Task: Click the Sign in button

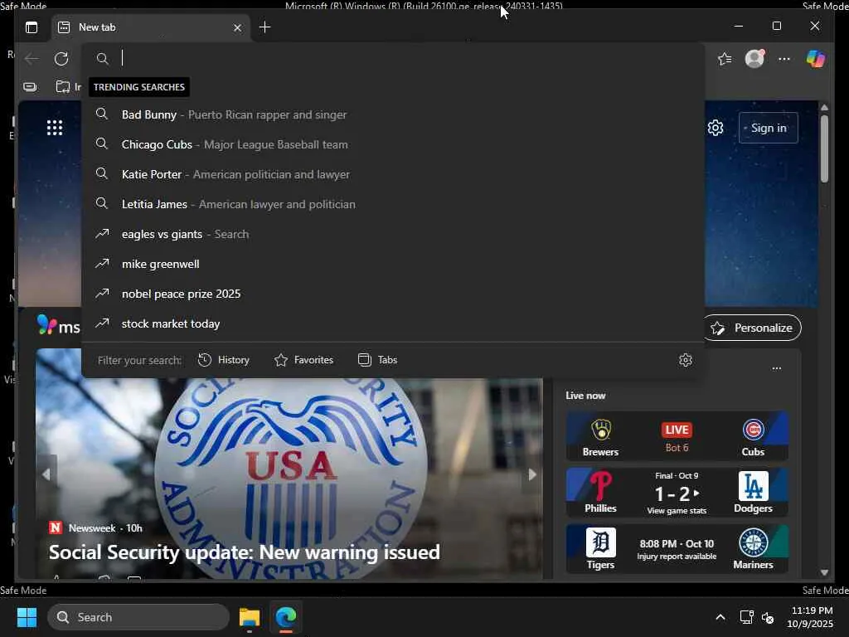Action: (x=769, y=128)
